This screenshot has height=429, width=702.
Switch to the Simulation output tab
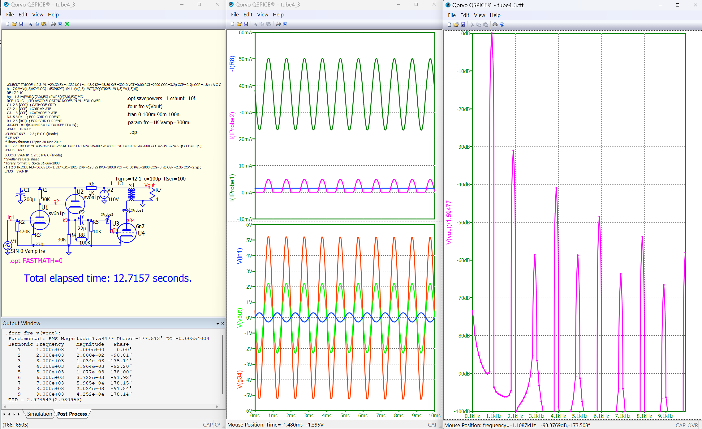[40, 414]
